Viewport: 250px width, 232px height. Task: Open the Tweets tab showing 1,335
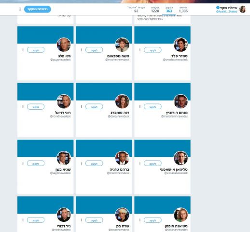(183, 9)
